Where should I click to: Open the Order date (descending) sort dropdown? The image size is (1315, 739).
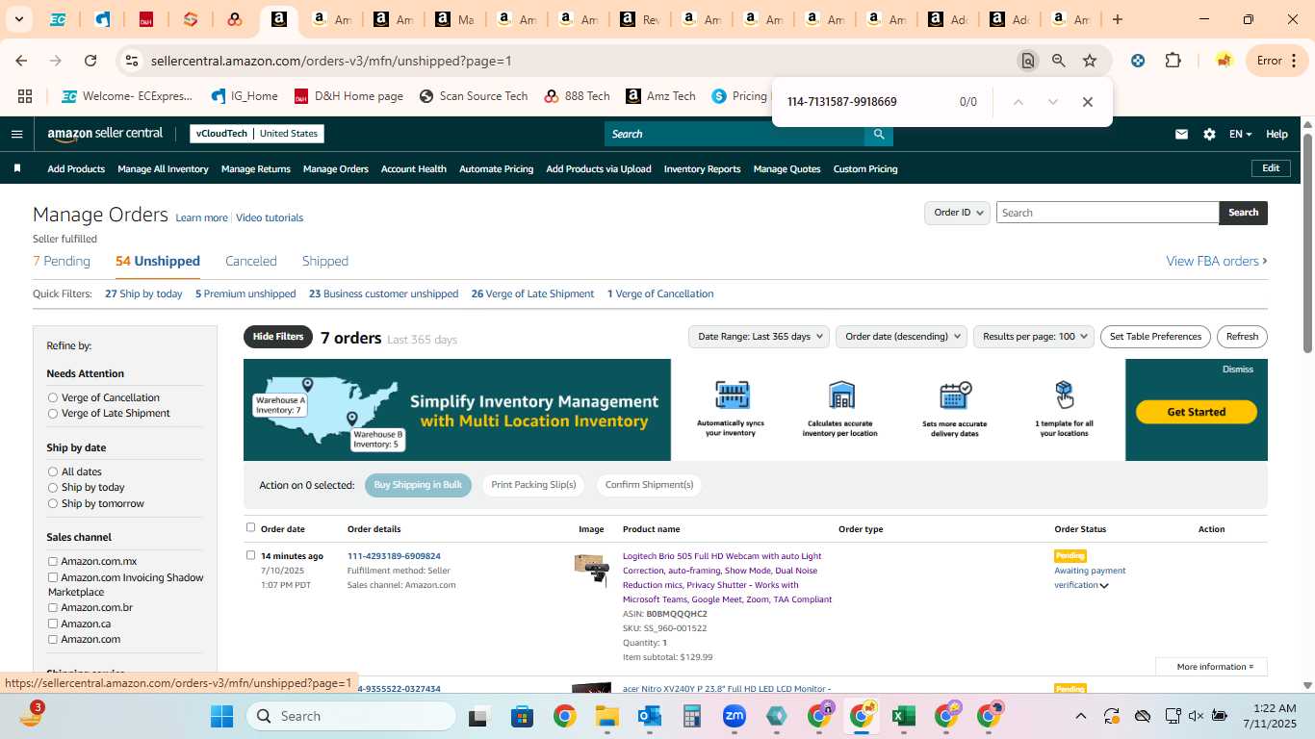coord(901,337)
